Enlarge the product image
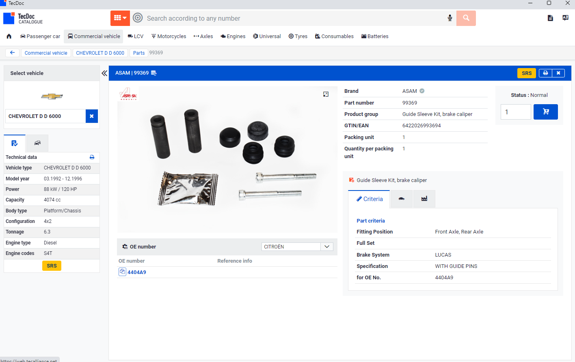Image resolution: width=575 pixels, height=362 pixels. [x=326, y=94]
